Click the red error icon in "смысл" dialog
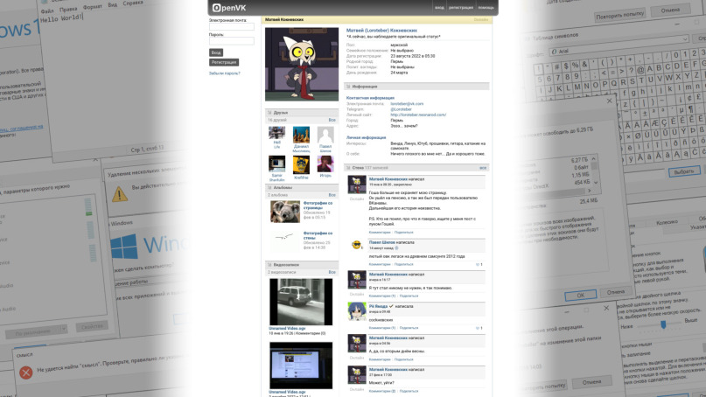This screenshot has width=706, height=397. [x=25, y=373]
